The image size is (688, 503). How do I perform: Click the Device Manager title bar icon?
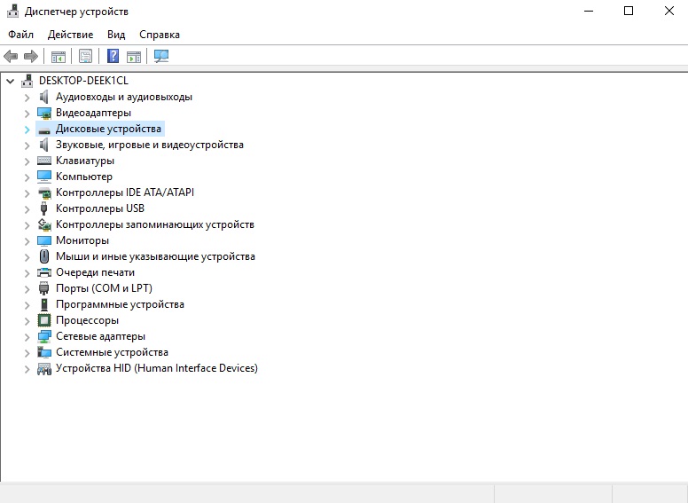tap(12, 11)
